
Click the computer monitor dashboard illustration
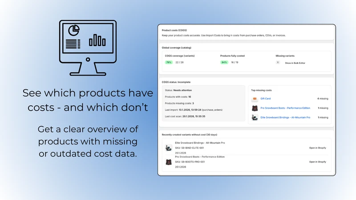click(x=88, y=48)
